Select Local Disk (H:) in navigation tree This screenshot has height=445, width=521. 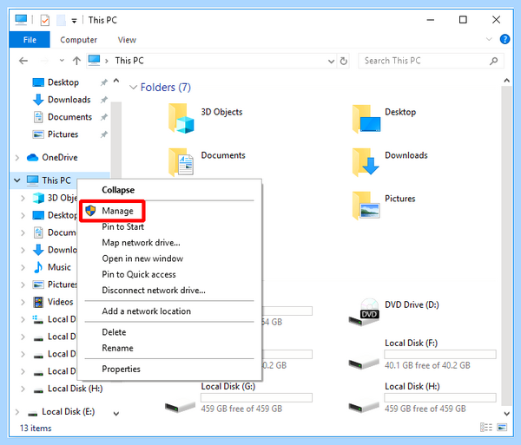click(x=75, y=389)
